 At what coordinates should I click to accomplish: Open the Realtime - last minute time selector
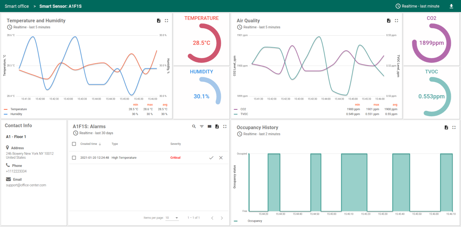point(417,6)
